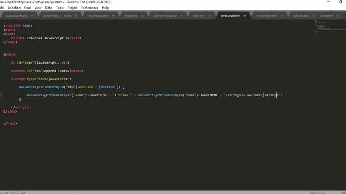
Task: Close the index.php tab
Action: (x=142, y=16)
